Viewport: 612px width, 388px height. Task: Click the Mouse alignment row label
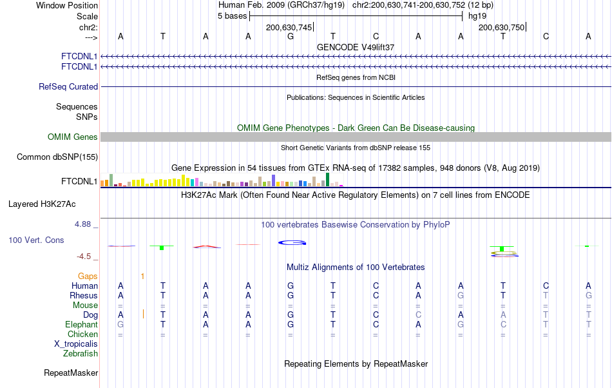(85, 306)
